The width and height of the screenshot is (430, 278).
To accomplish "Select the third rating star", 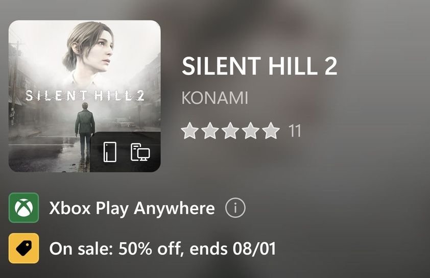I will (230, 131).
